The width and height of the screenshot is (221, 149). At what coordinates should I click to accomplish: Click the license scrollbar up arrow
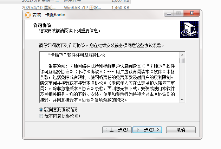click(182, 55)
